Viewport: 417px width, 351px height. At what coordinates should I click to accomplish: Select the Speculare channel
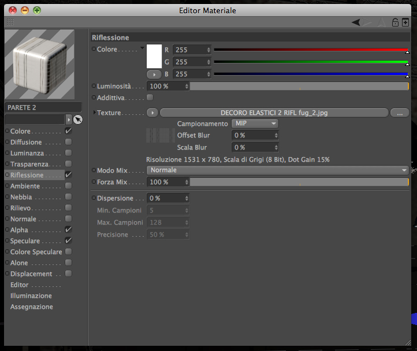pos(25,241)
